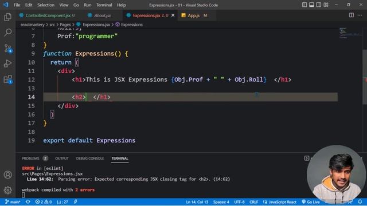Image resolution: width=367 pixels, height=206 pixels.
Task: Click Go Live in status bar
Action: [x=311, y=202]
